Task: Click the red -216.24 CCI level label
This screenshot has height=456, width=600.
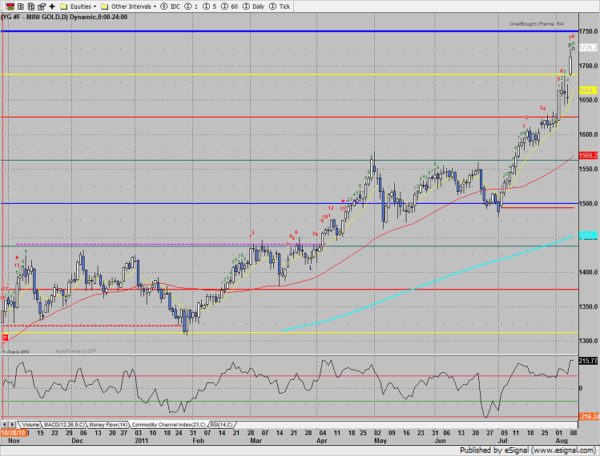Action: coord(589,417)
